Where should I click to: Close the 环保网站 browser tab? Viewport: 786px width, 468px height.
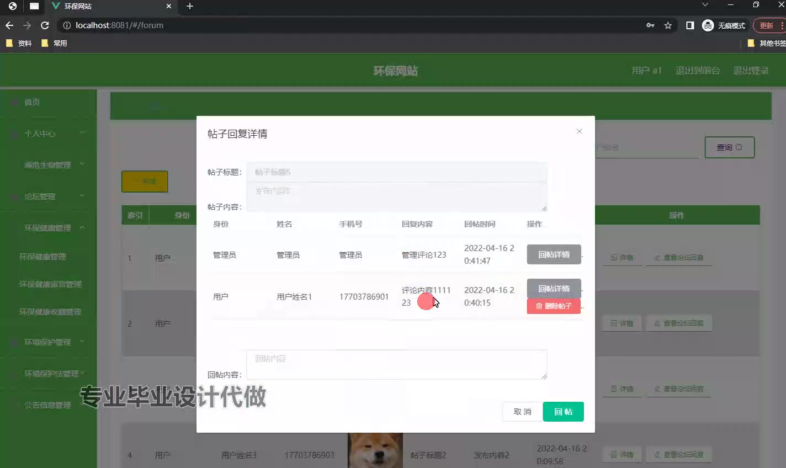pos(168,6)
